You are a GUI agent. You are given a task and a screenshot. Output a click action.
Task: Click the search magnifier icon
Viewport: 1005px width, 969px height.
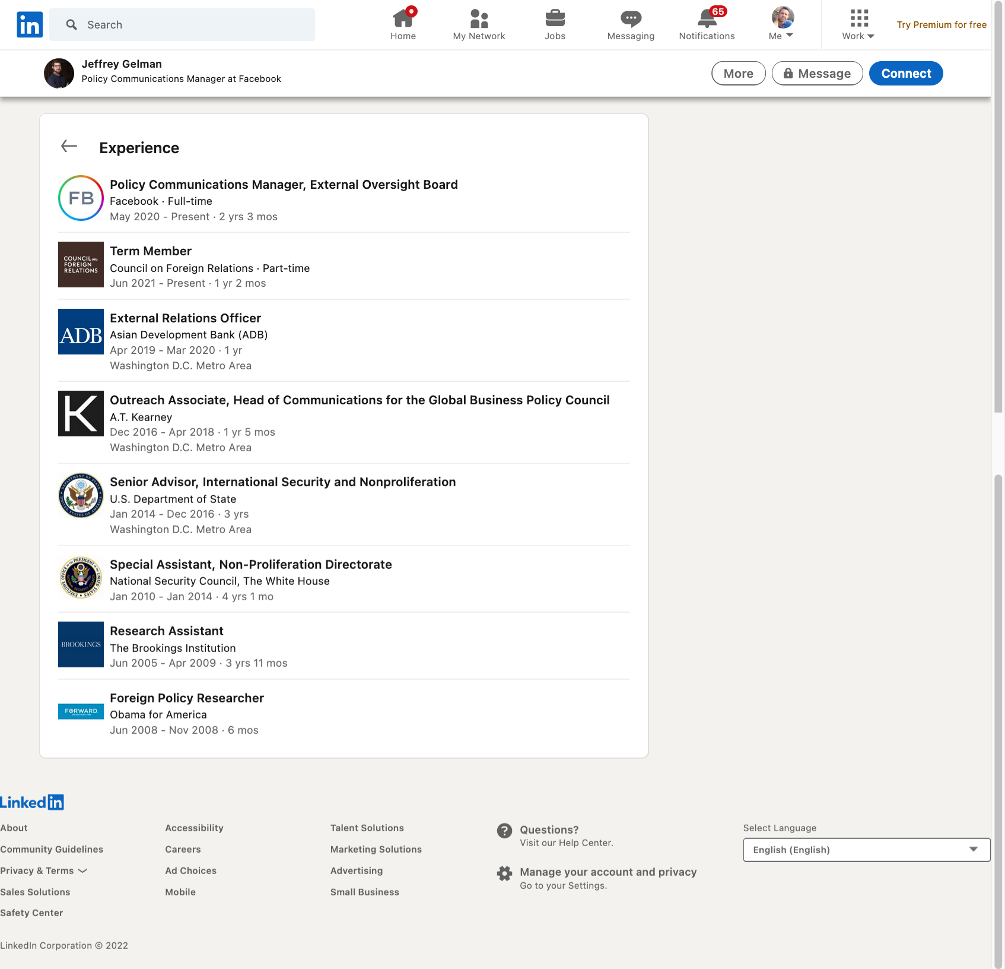coord(72,24)
